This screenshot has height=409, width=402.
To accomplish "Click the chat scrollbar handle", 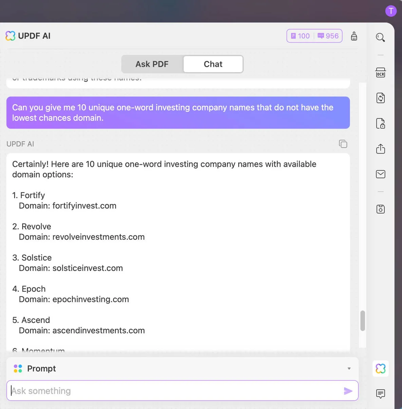I will pos(363,320).
